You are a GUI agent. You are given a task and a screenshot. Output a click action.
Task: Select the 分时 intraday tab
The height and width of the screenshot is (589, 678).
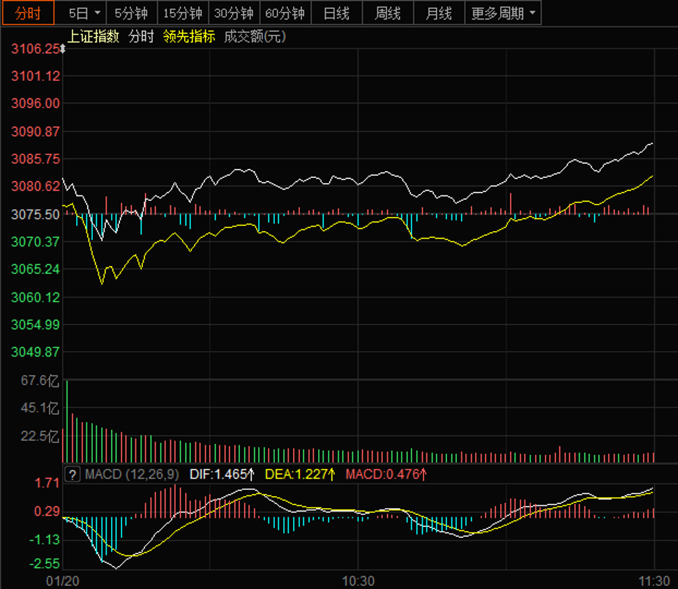coord(27,13)
